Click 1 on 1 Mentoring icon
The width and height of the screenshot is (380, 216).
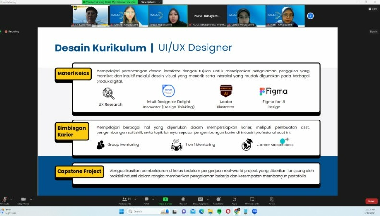176,145
